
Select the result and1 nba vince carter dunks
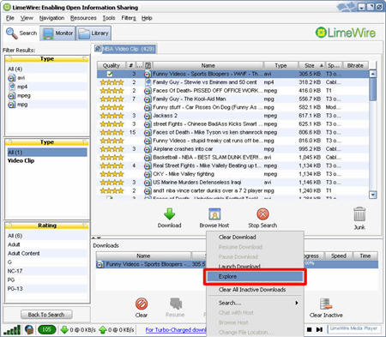232,190
